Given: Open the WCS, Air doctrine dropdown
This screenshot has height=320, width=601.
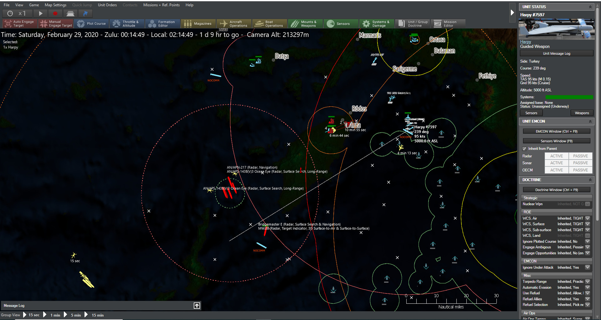Looking at the screenshot, I should 588,218.
